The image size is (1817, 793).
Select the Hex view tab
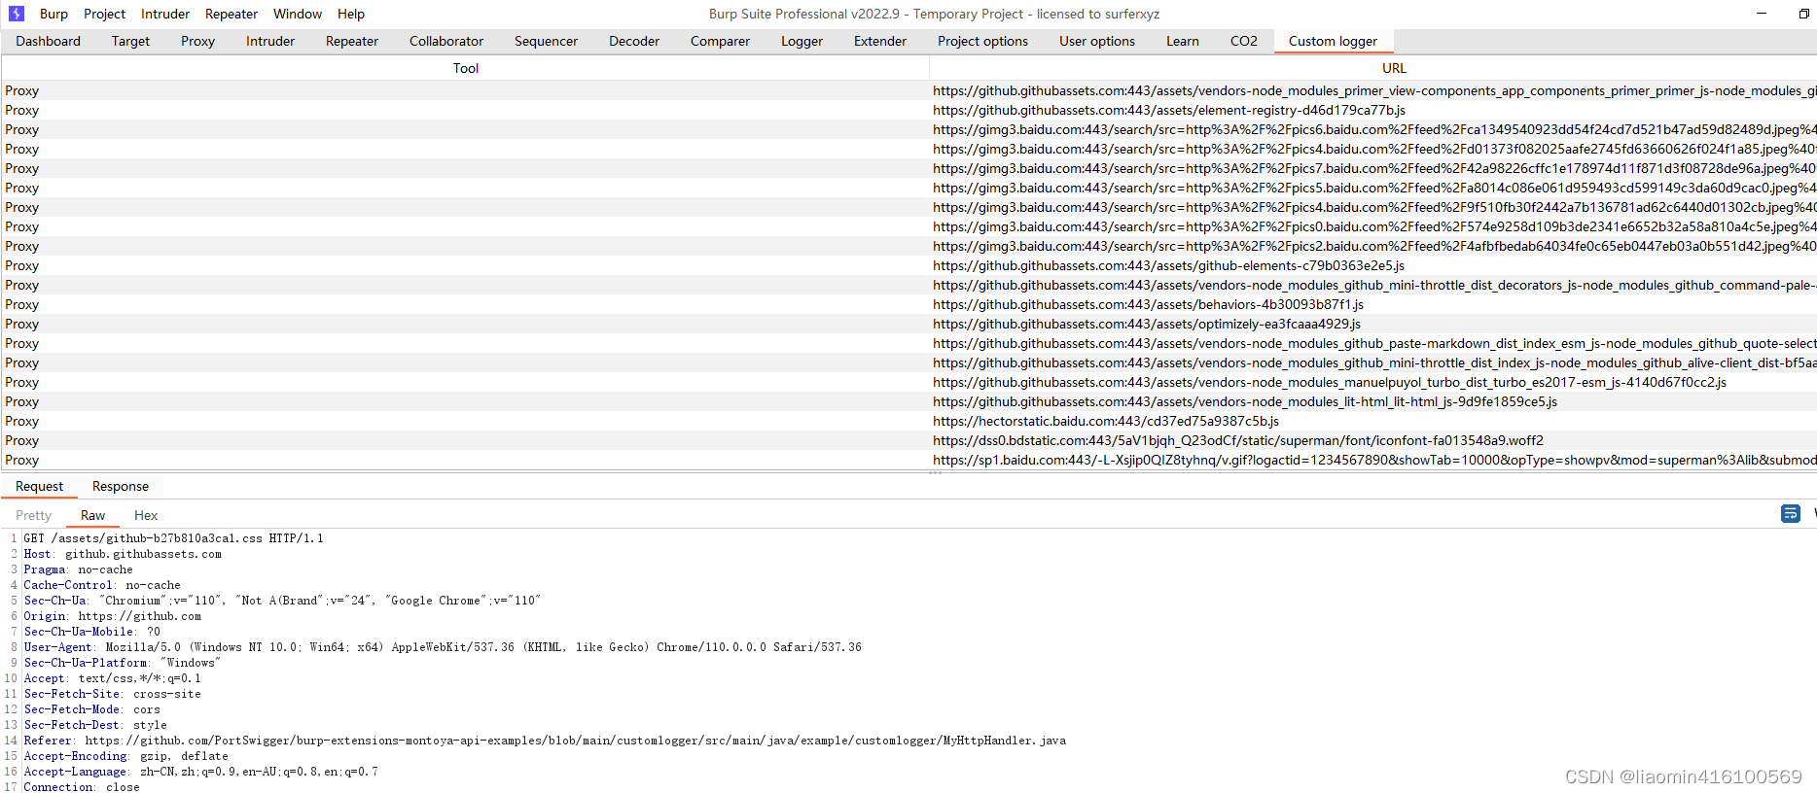(x=146, y=515)
